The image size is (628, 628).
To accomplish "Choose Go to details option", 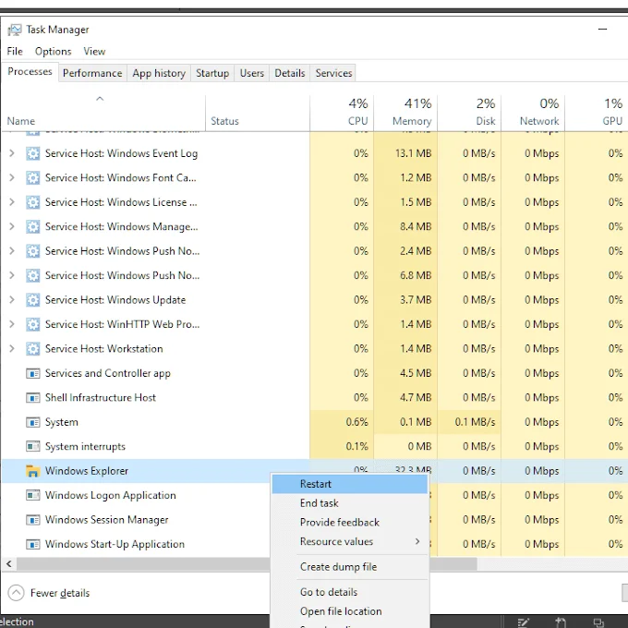I will point(350,592).
